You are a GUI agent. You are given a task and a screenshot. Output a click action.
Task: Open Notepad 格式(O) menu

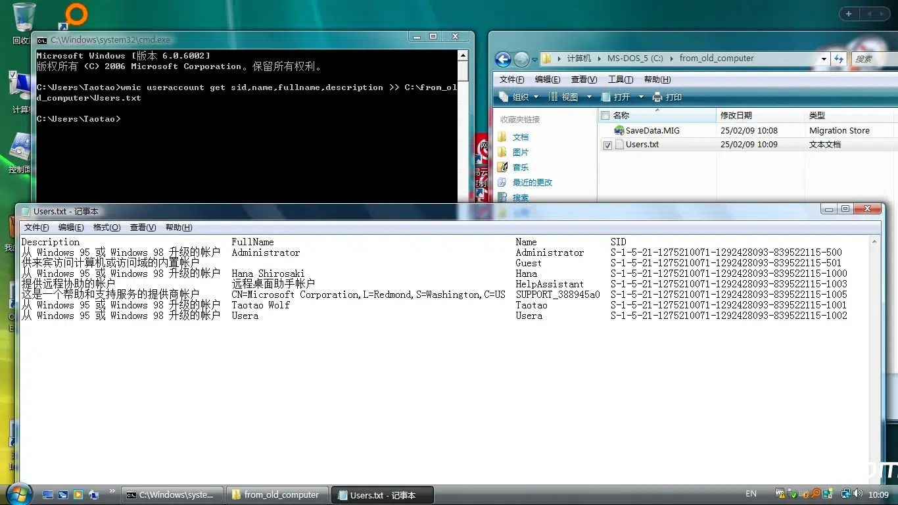coord(107,228)
